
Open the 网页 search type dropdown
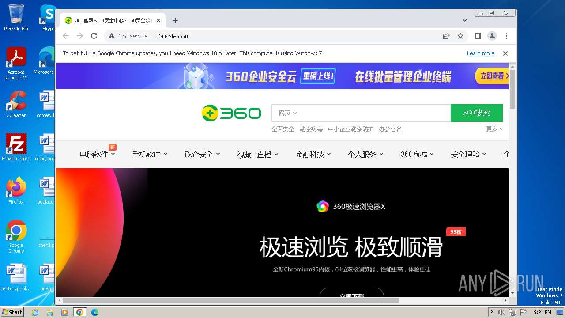pyautogui.click(x=287, y=113)
